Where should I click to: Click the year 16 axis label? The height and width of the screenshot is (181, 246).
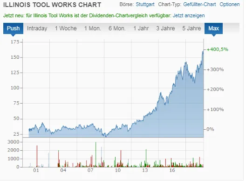pos(172,170)
